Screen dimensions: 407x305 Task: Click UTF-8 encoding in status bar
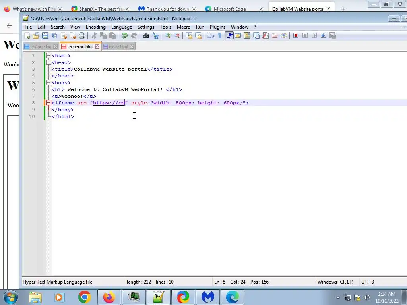(x=367, y=282)
